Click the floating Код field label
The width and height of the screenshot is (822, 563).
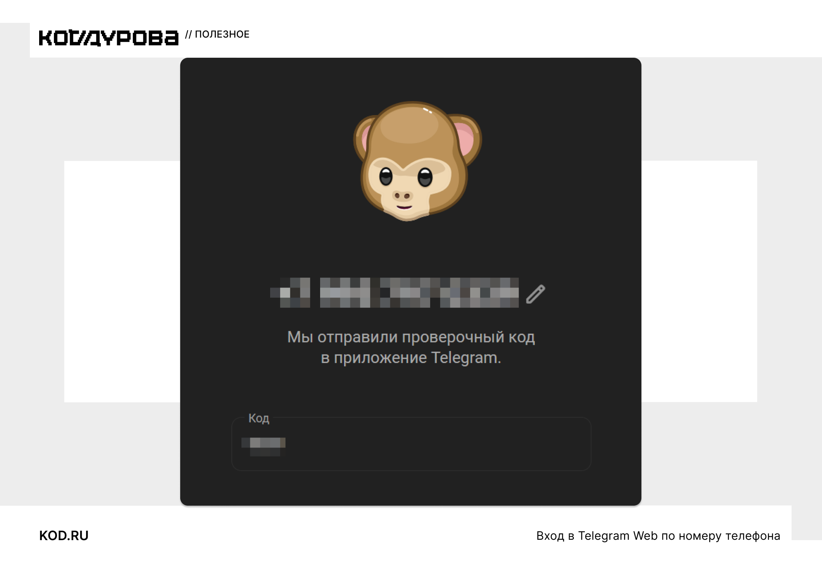[x=258, y=418]
